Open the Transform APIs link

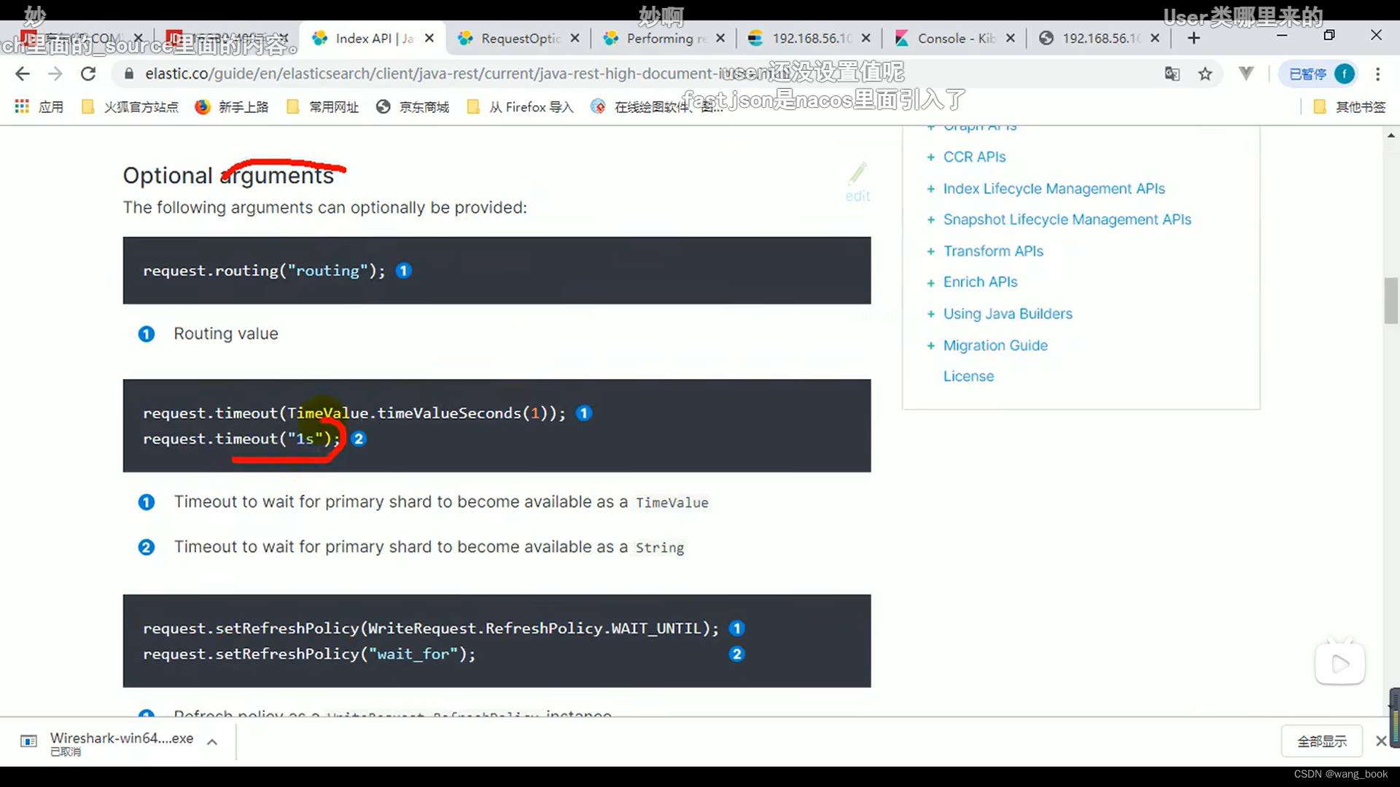pyautogui.click(x=993, y=251)
